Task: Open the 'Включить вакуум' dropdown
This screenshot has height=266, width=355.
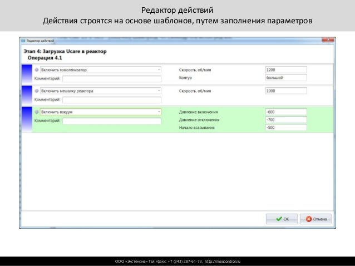Action: point(101,112)
